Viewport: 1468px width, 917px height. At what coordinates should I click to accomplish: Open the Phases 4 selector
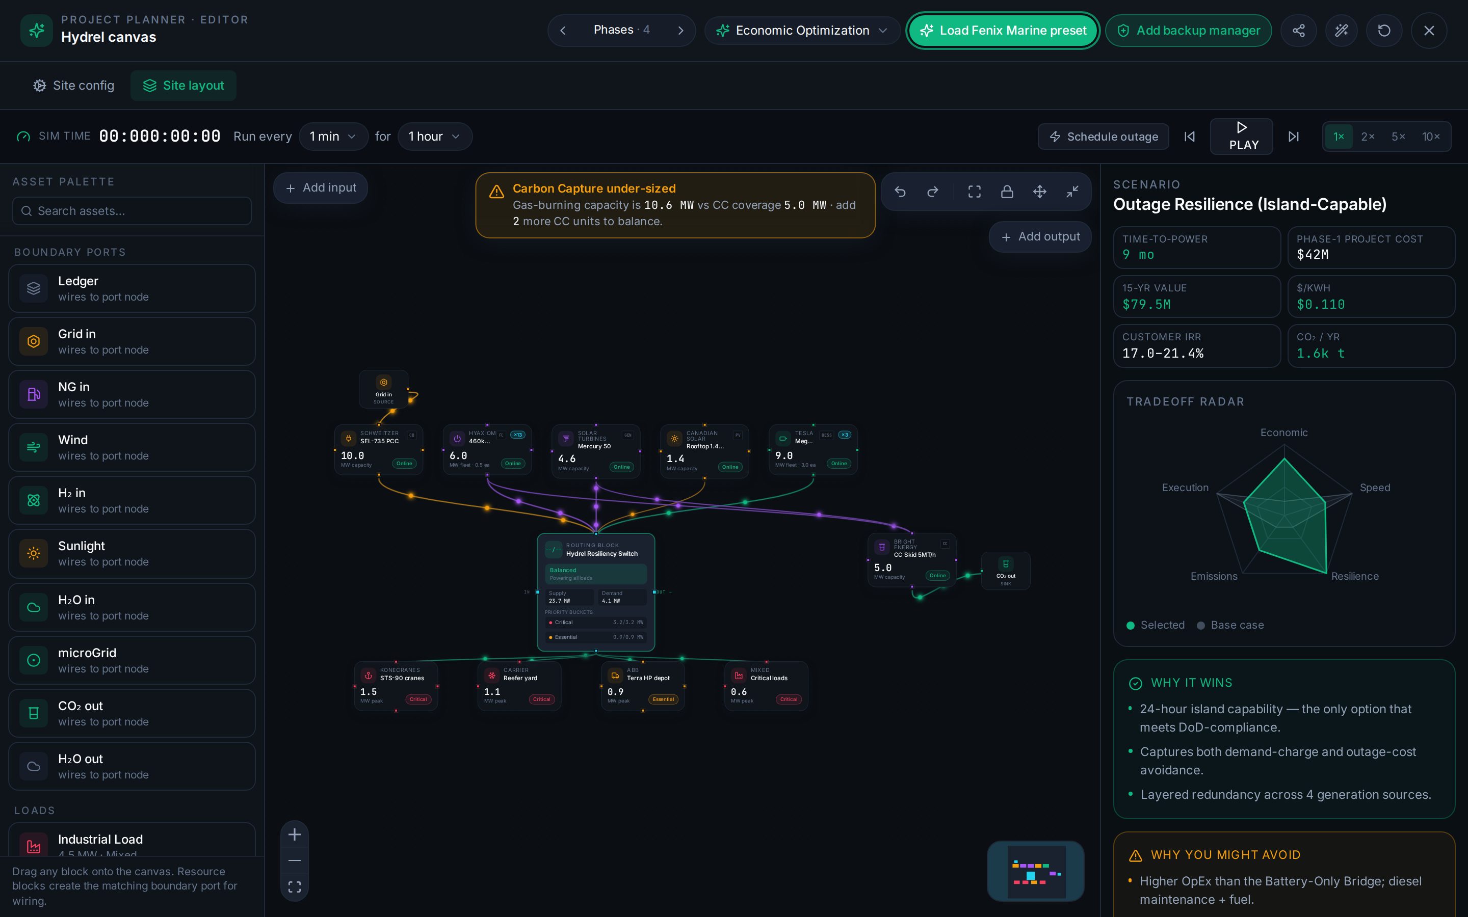(621, 30)
